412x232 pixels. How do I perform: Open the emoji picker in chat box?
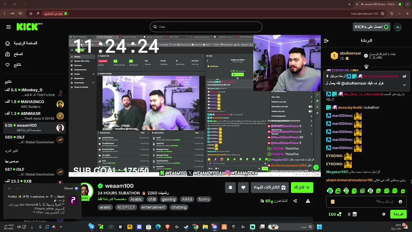coord(400,202)
